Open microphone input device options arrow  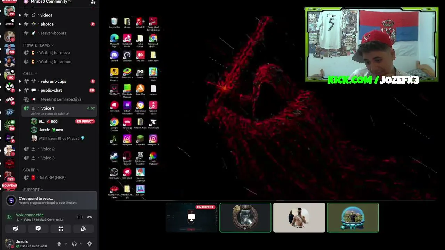tap(66, 244)
